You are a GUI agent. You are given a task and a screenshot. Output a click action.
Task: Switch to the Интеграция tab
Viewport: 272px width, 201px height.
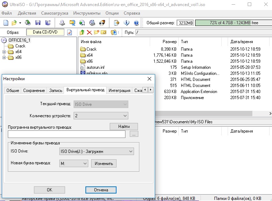(x=119, y=91)
